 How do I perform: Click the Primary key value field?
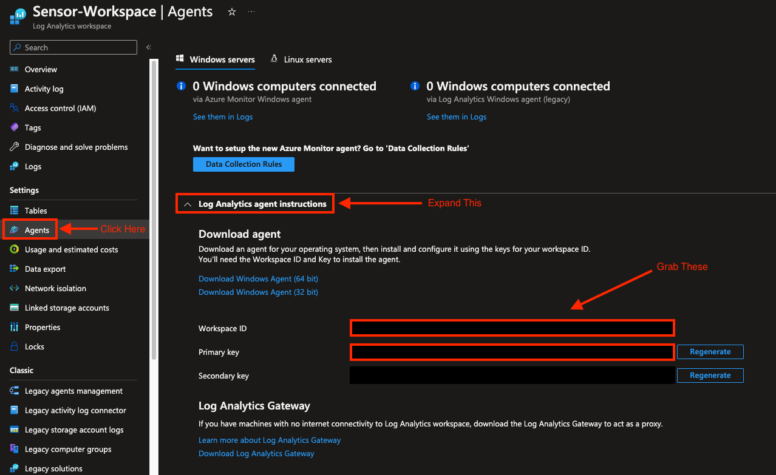(x=512, y=352)
